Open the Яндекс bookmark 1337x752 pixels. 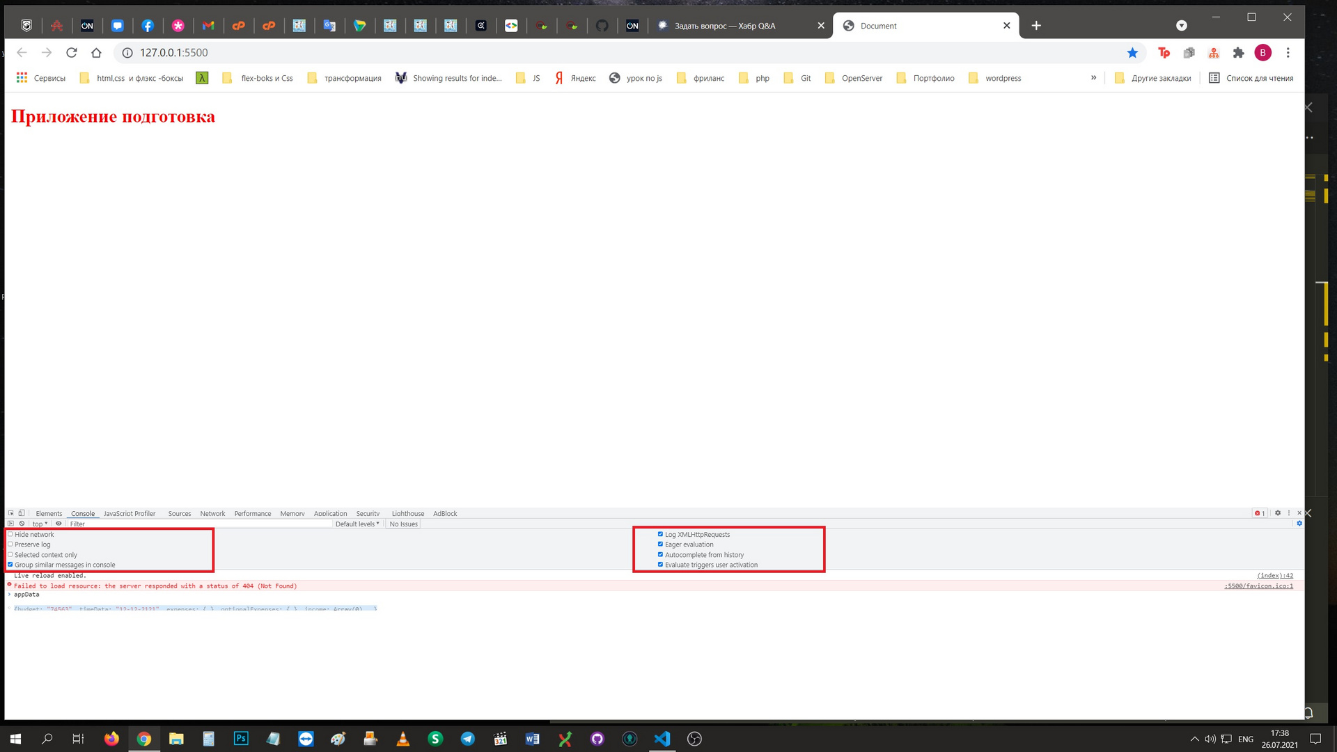(575, 78)
